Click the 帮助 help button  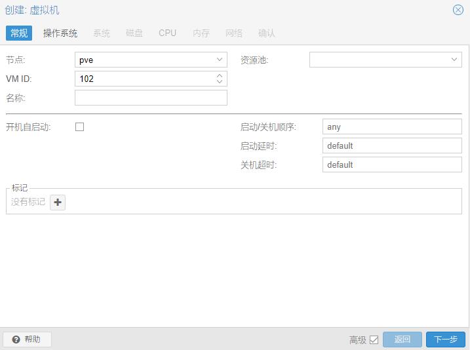27,339
